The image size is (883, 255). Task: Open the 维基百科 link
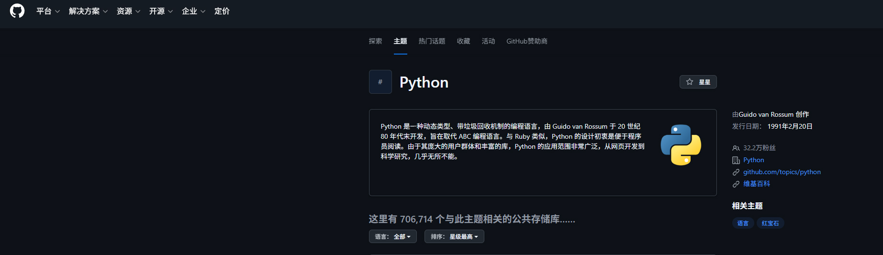tap(757, 184)
